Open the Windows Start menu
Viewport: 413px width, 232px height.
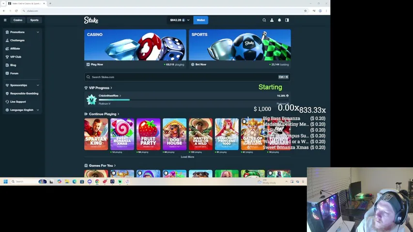click(x=5, y=182)
